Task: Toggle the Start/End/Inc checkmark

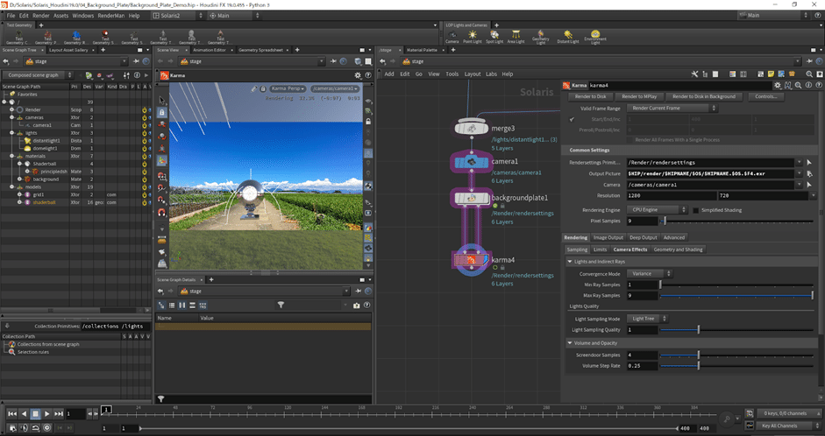Action: click(x=572, y=118)
